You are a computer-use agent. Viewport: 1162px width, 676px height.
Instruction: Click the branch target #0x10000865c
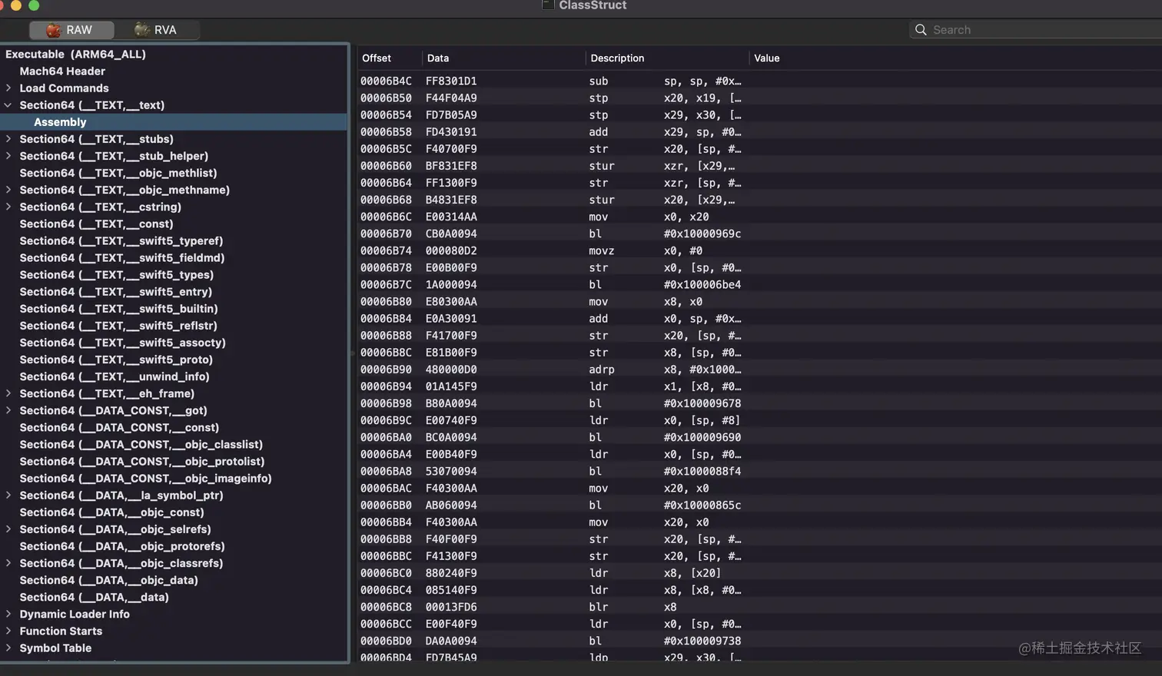coord(702,505)
